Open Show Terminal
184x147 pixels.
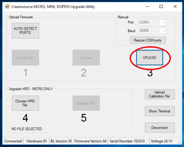(x=160, y=111)
